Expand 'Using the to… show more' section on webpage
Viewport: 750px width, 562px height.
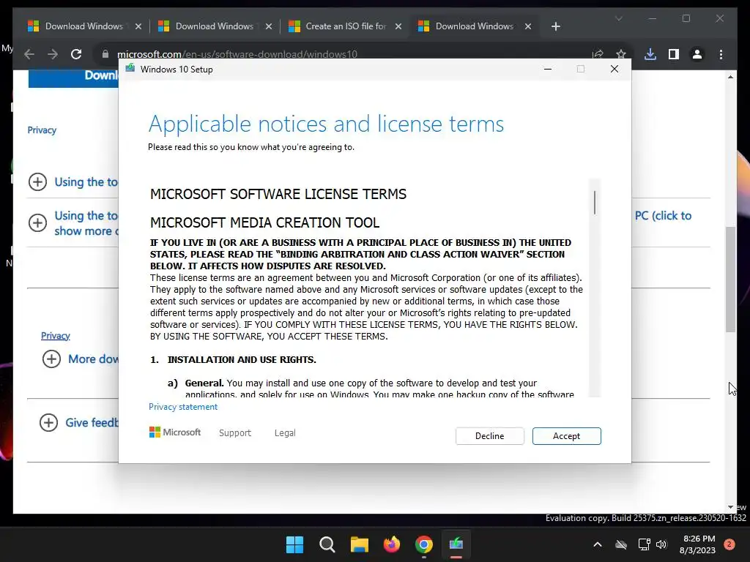click(38, 222)
